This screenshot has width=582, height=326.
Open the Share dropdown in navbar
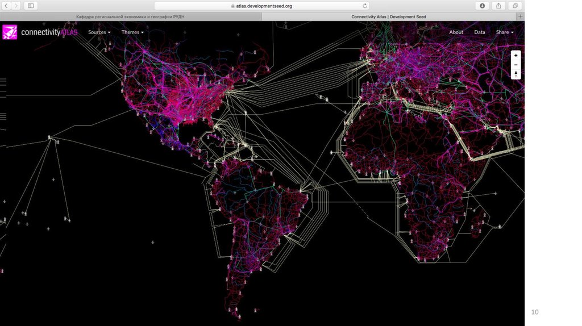(x=504, y=32)
